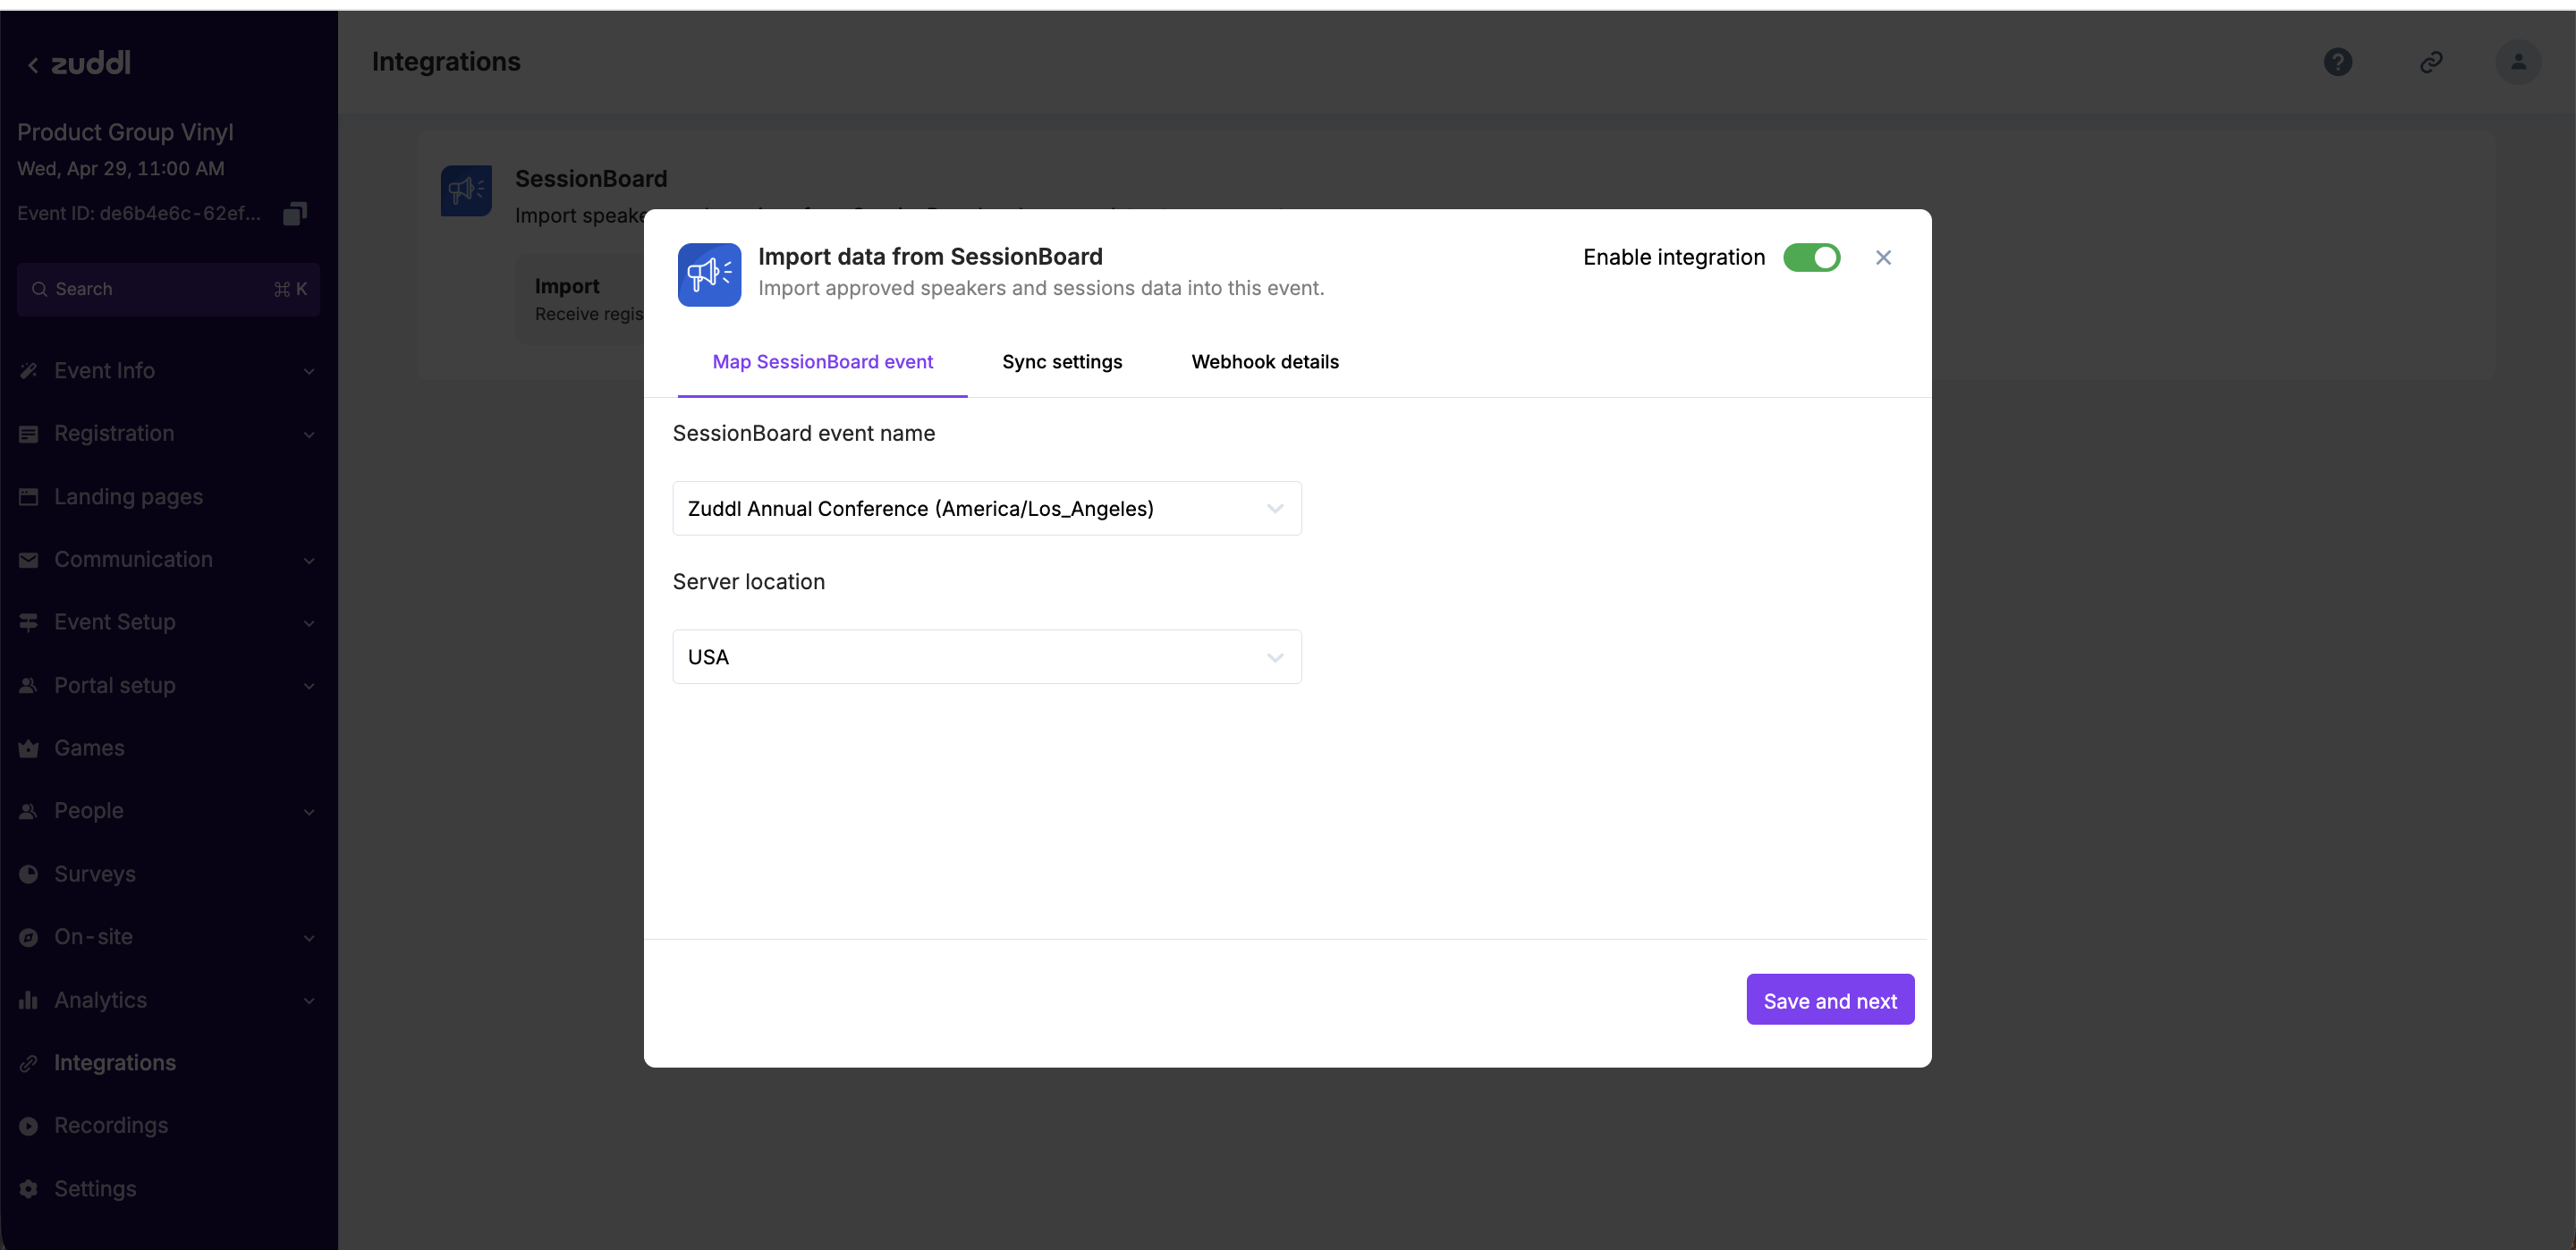Click the zuddl logo
This screenshot has width=2576, height=1250.
click(91, 63)
